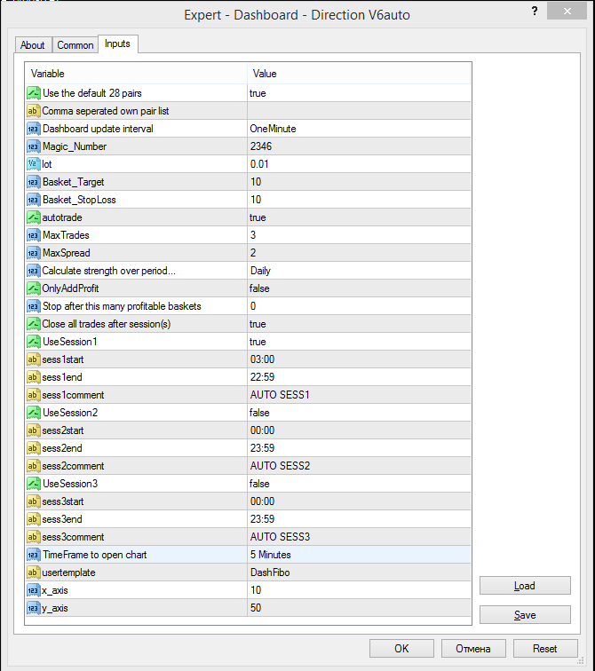Click the boolean icon next to OnlyAddProfit

pos(33,288)
